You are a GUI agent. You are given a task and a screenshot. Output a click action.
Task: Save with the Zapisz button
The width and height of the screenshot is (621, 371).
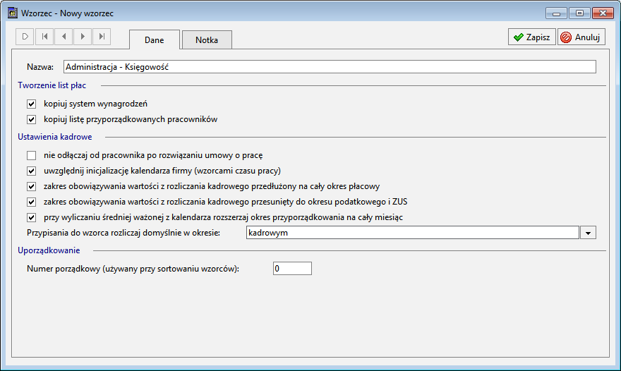point(532,37)
